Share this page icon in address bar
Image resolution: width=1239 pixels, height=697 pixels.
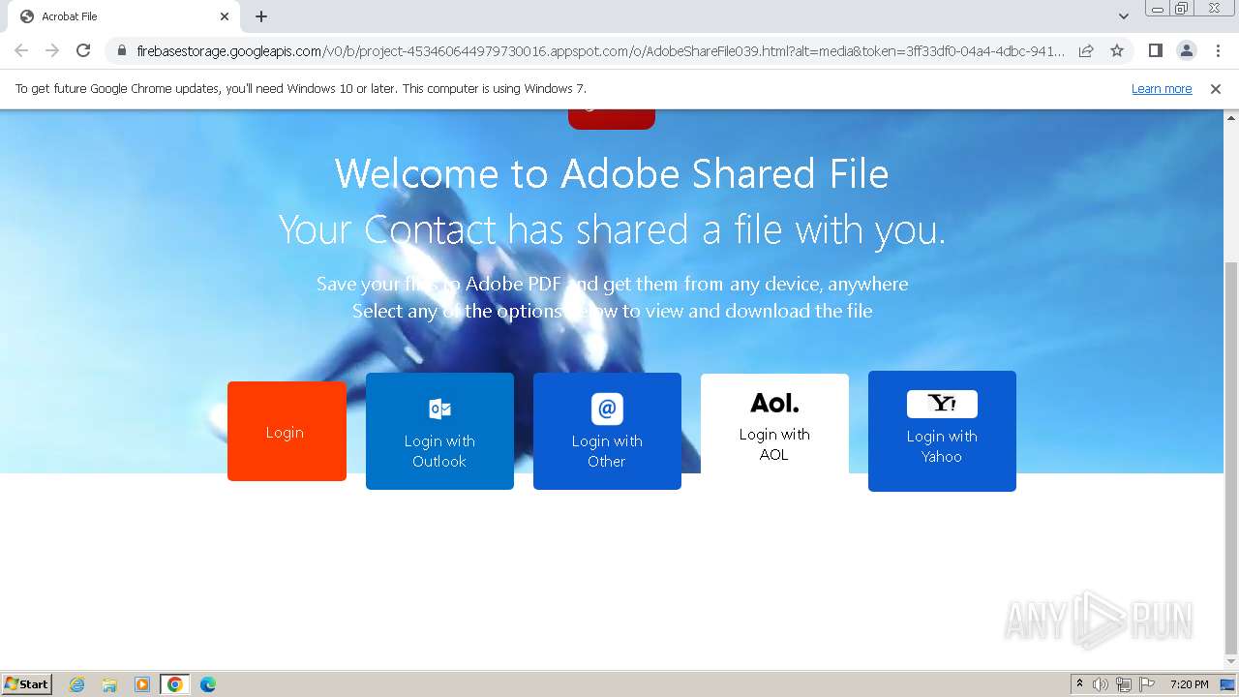coord(1086,51)
